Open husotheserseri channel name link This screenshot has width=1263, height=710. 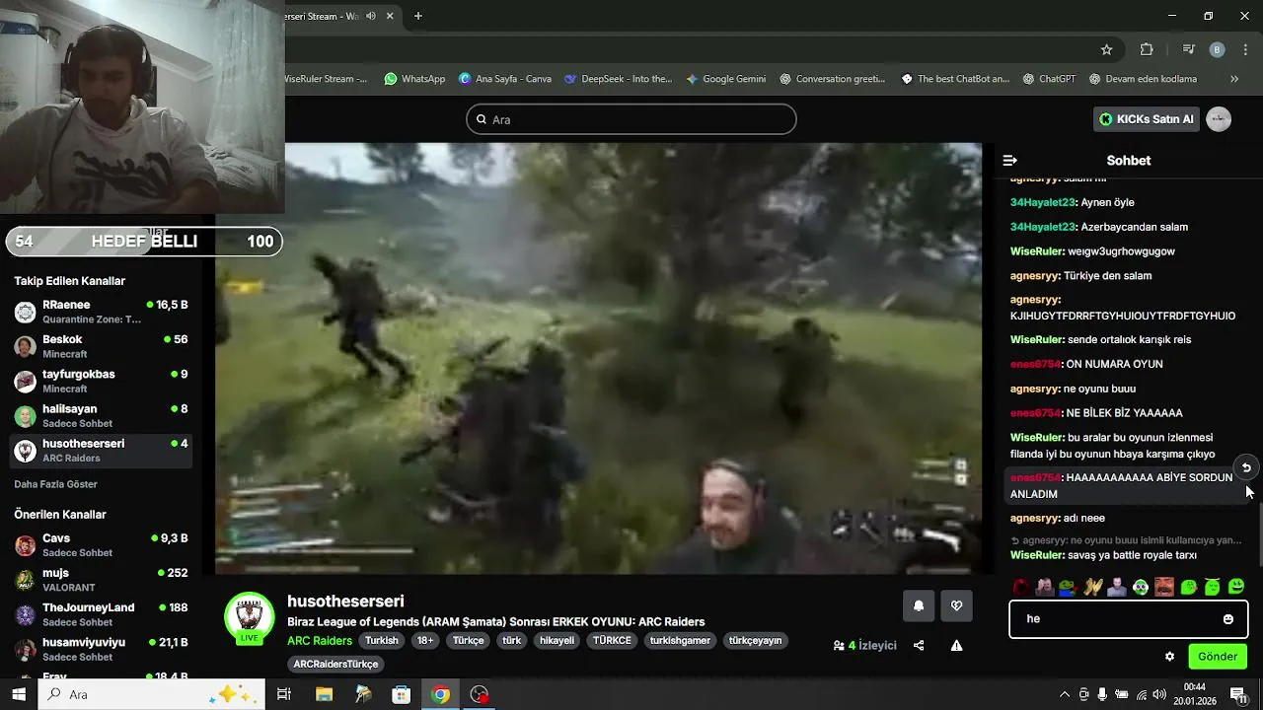(x=345, y=602)
